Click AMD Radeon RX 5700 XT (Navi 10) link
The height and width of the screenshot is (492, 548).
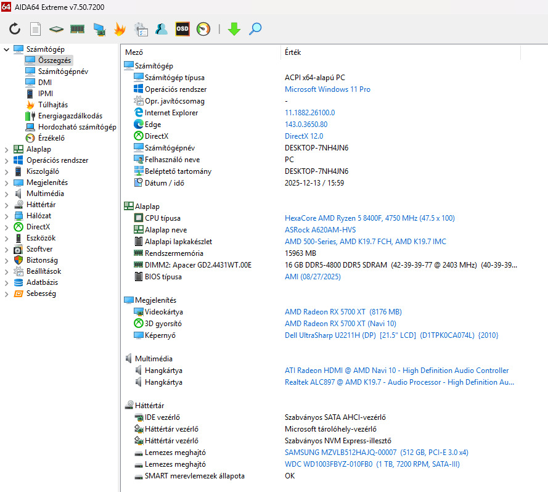340,324
